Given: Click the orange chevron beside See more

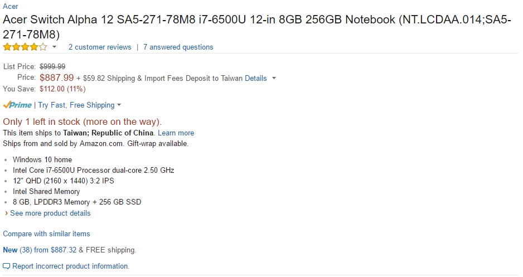Looking at the screenshot, I should coord(6,213).
